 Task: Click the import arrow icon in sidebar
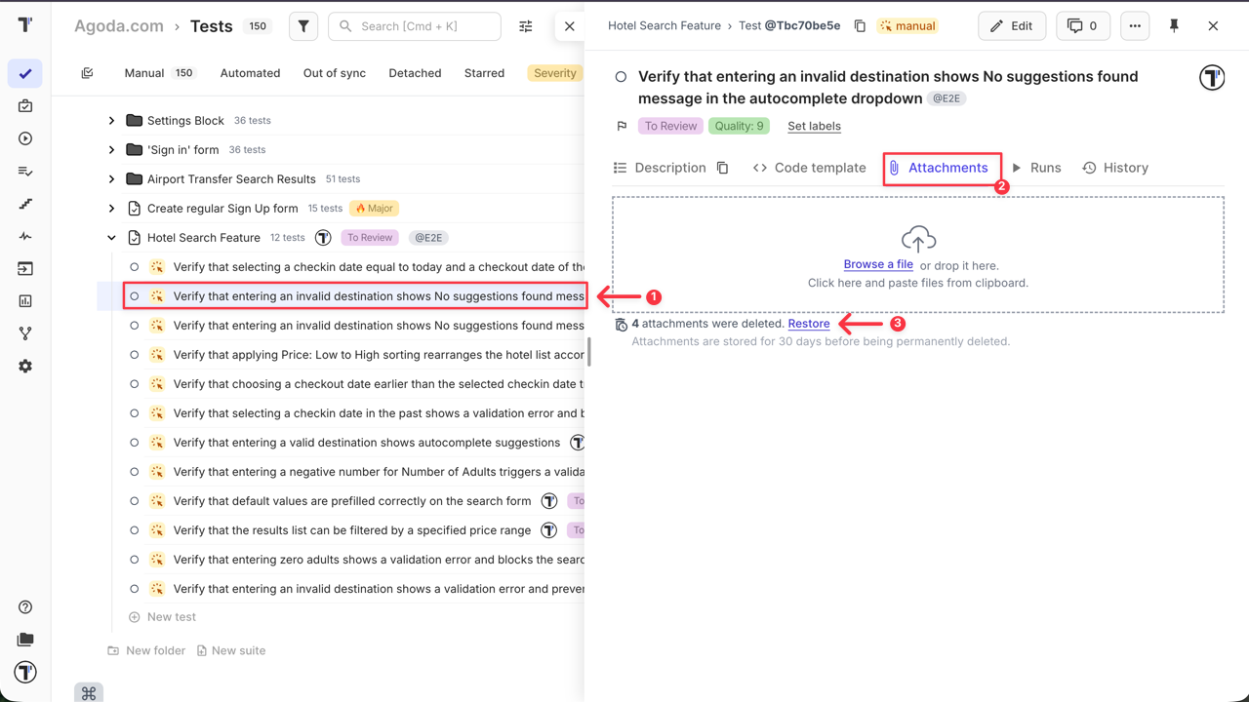click(x=25, y=268)
